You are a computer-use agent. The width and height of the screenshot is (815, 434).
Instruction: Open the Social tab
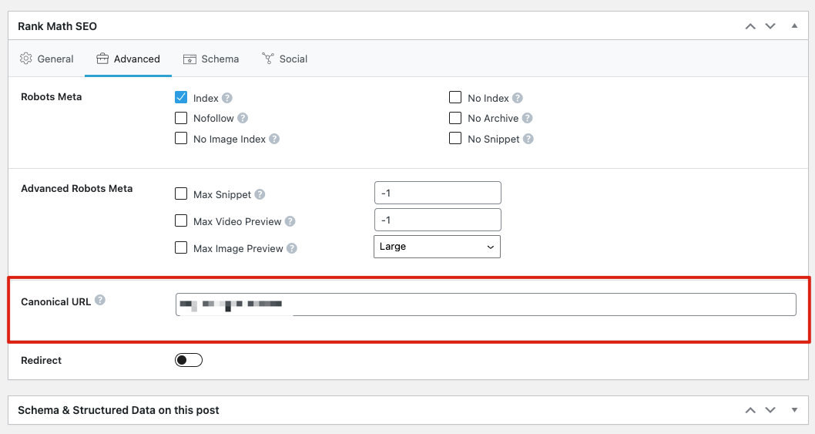285,59
